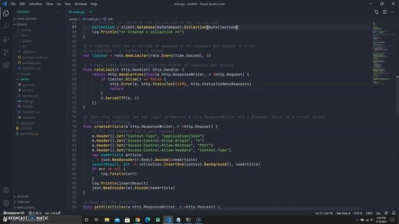399x224 pixels.
Task: Open the Extensions view
Action: point(6,65)
